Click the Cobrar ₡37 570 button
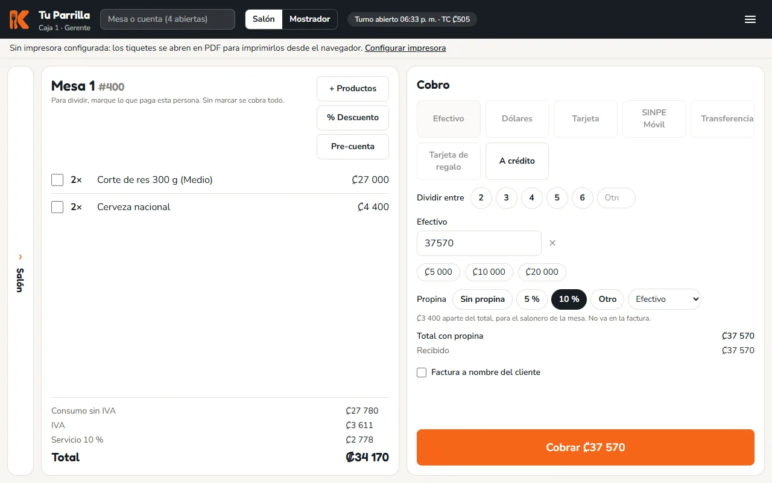The image size is (772, 483). click(x=586, y=447)
